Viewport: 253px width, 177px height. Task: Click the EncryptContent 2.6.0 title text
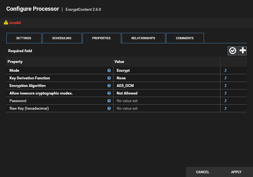coord(83,9)
